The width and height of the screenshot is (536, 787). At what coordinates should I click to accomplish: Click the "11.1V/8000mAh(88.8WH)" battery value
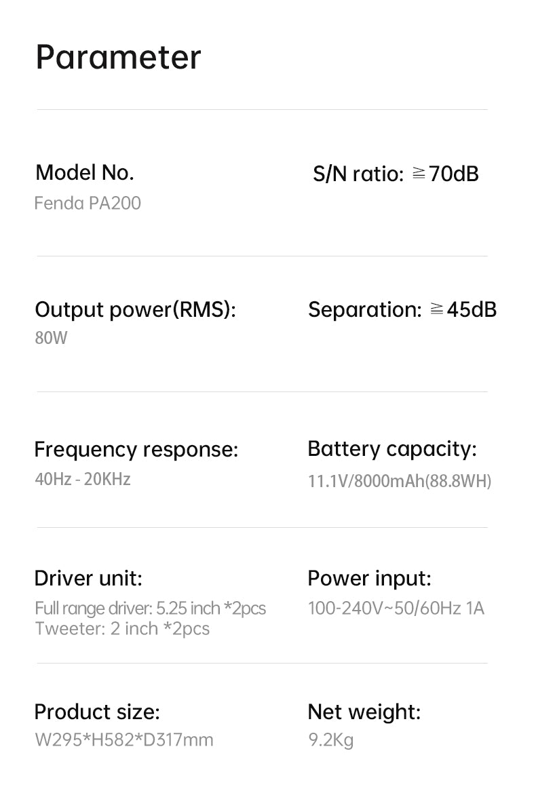click(x=400, y=481)
